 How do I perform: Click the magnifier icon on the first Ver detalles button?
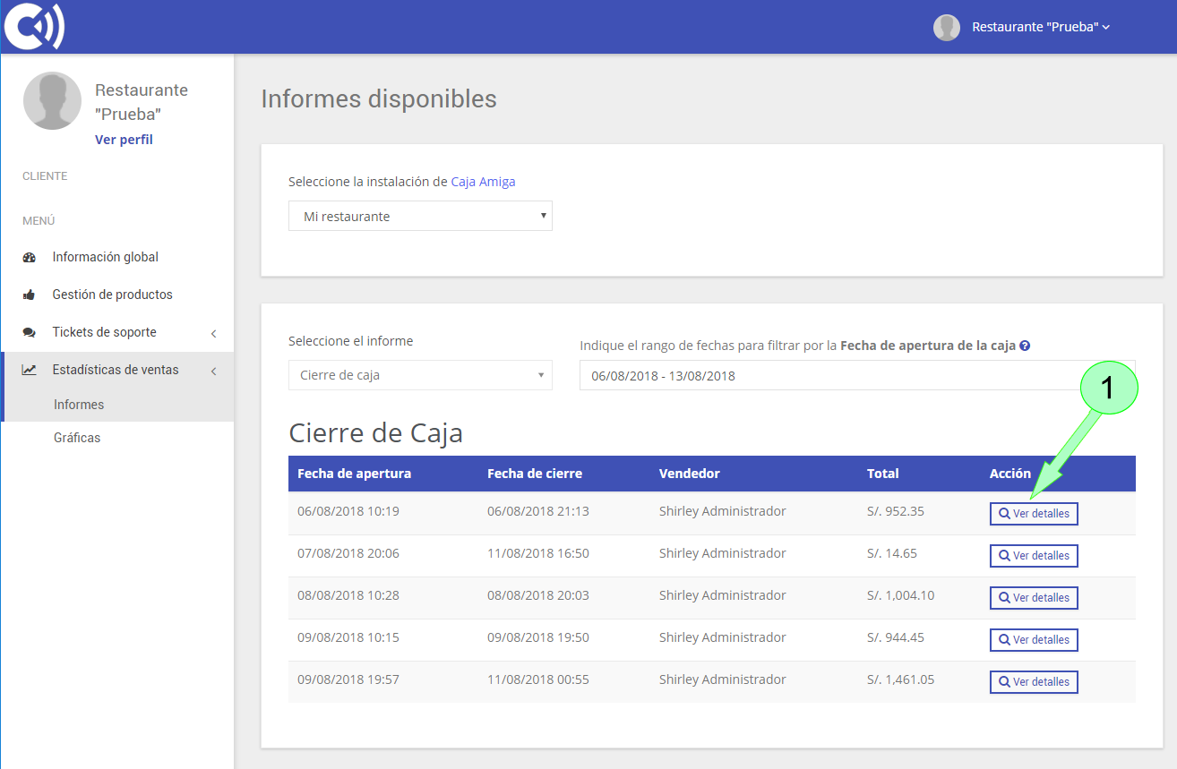pyautogui.click(x=1003, y=513)
